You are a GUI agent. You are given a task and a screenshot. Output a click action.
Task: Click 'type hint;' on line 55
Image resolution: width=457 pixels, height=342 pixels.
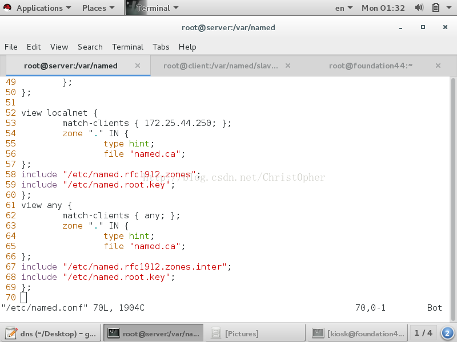pos(129,144)
